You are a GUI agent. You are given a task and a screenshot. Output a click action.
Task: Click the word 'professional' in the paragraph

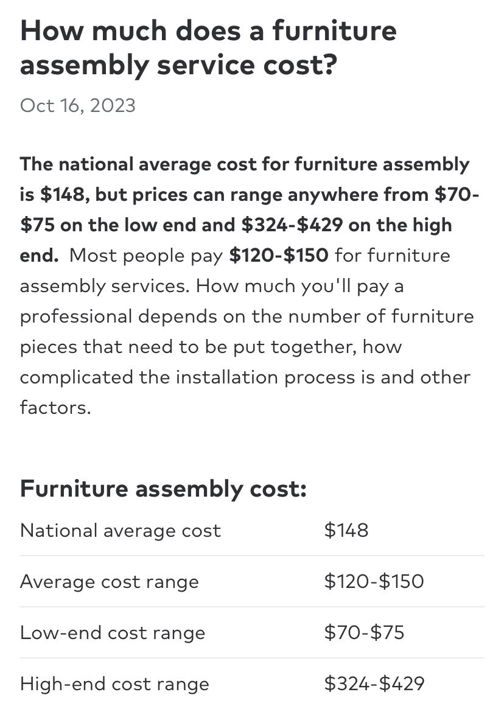[x=76, y=317]
